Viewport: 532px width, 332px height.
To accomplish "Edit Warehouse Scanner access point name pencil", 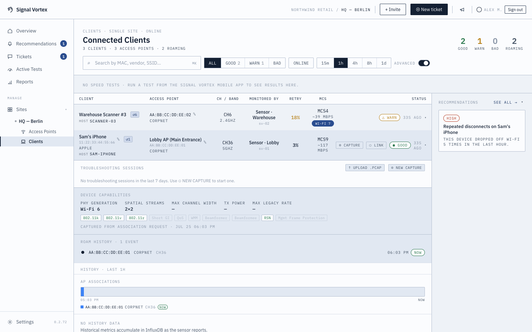I will (195, 114).
